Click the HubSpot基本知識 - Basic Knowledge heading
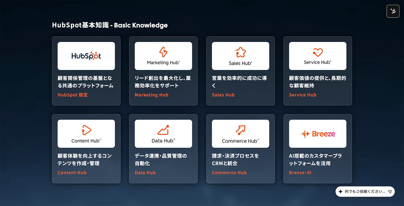404x206 pixels. click(110, 25)
